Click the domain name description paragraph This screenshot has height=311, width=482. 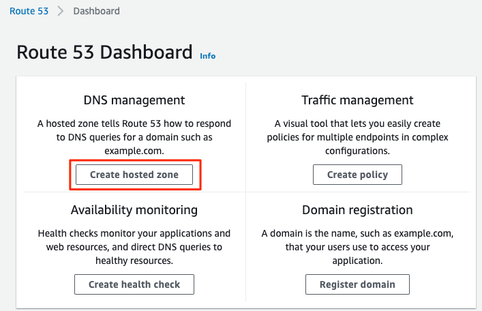(357, 247)
